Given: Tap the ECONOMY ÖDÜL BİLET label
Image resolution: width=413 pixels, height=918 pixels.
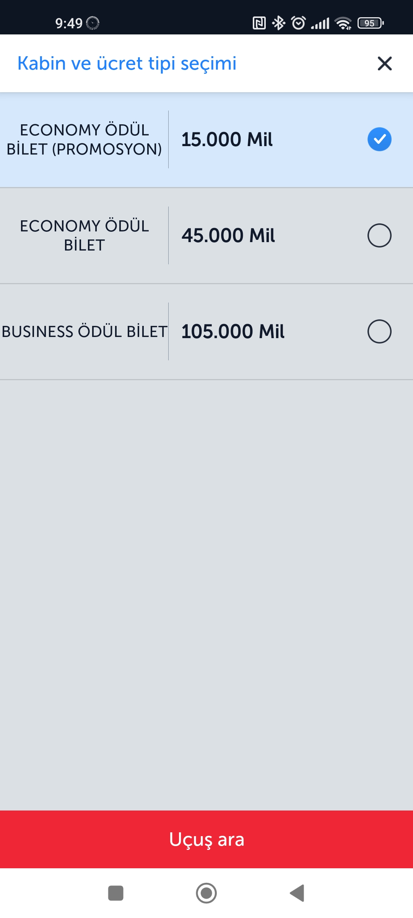Looking at the screenshot, I should (84, 236).
